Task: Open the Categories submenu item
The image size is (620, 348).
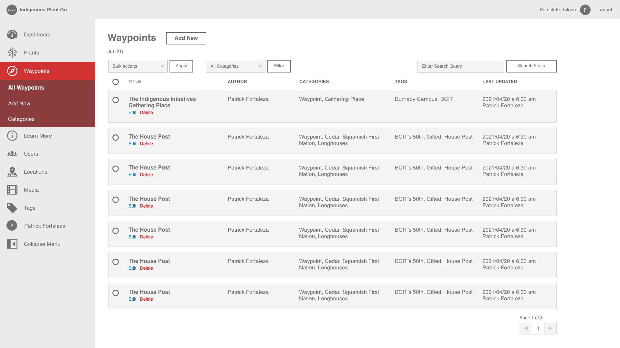Action: (21, 119)
